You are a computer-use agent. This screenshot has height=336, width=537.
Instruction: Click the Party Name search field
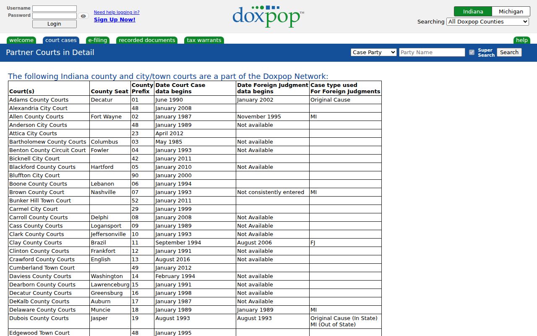pos(432,52)
